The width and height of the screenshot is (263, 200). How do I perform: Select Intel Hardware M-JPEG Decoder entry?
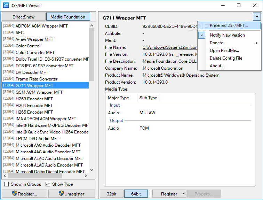(x=46, y=125)
